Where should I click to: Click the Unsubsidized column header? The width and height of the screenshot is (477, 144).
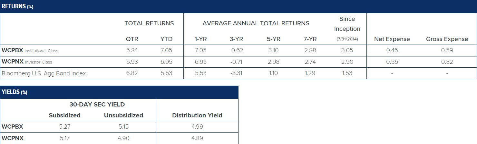123,115
